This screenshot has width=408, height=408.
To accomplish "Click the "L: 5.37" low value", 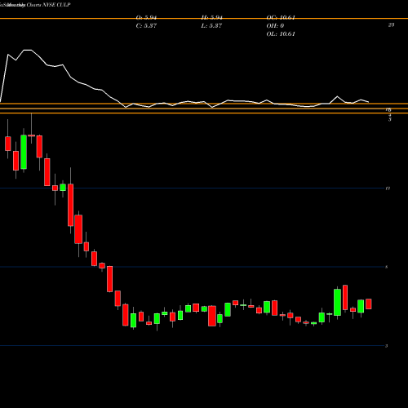I will click(211, 26).
